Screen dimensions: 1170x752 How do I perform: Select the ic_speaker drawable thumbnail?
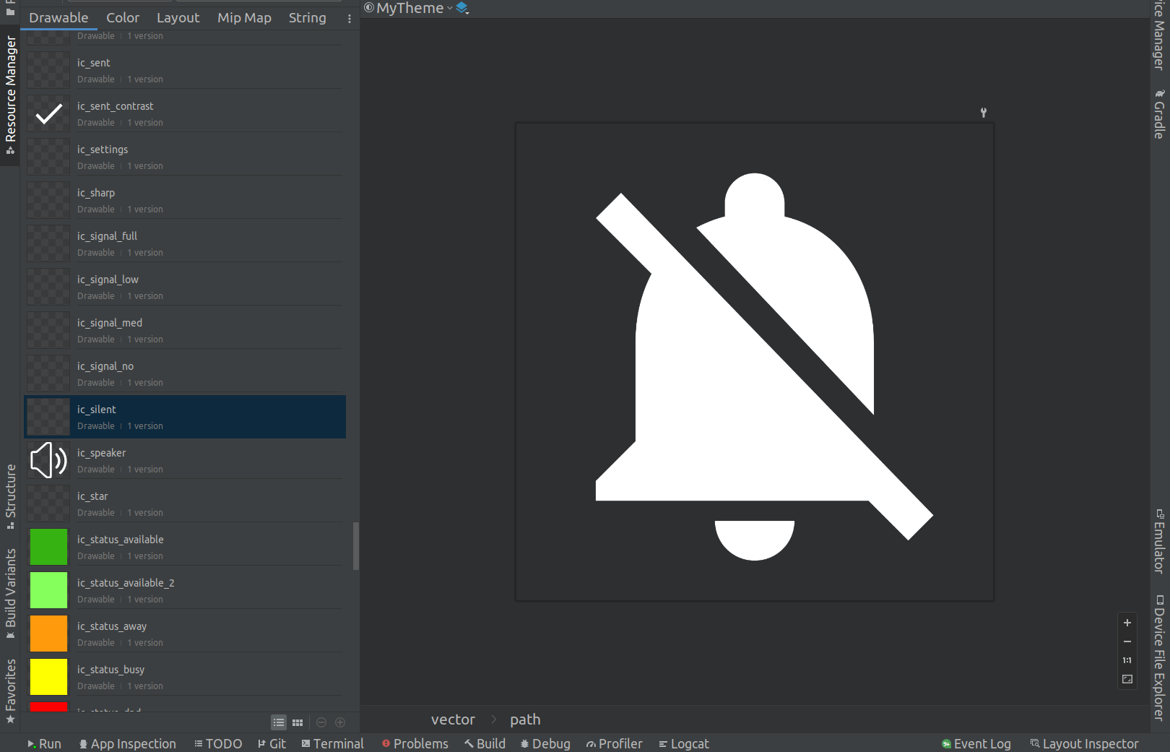48,460
